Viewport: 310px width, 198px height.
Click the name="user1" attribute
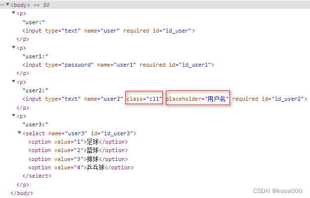[116, 65]
